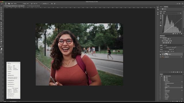
Task: Toggle brush settings panel icon in options bar
Action: tap(9, 4)
